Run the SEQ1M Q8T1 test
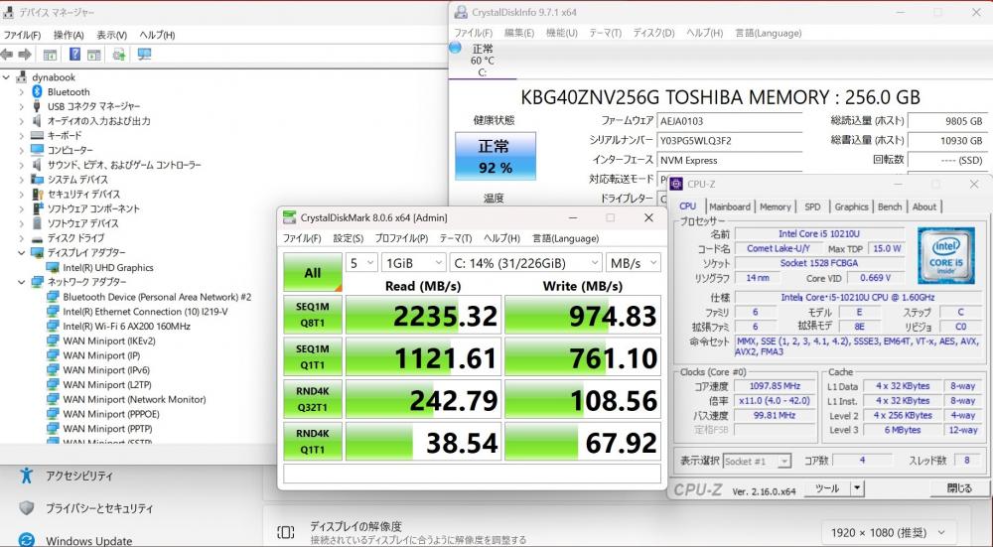The image size is (993, 547). [x=313, y=315]
